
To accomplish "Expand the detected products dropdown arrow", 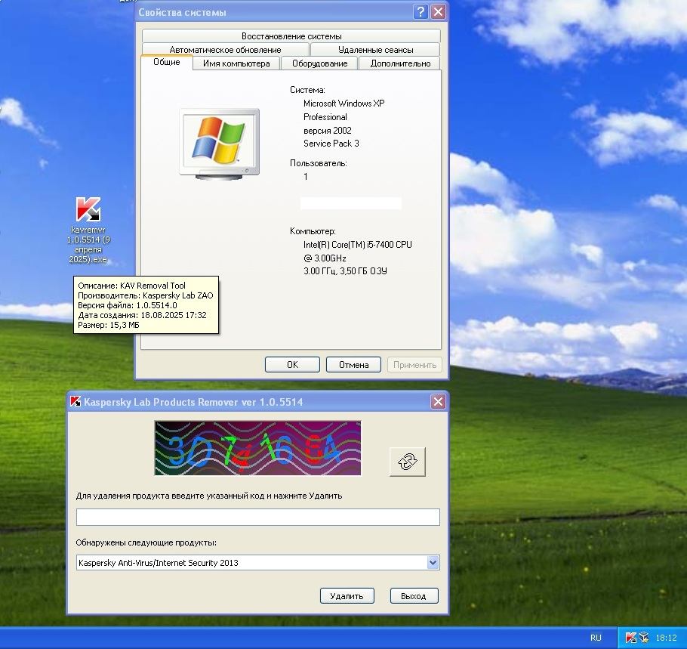I will click(x=433, y=563).
